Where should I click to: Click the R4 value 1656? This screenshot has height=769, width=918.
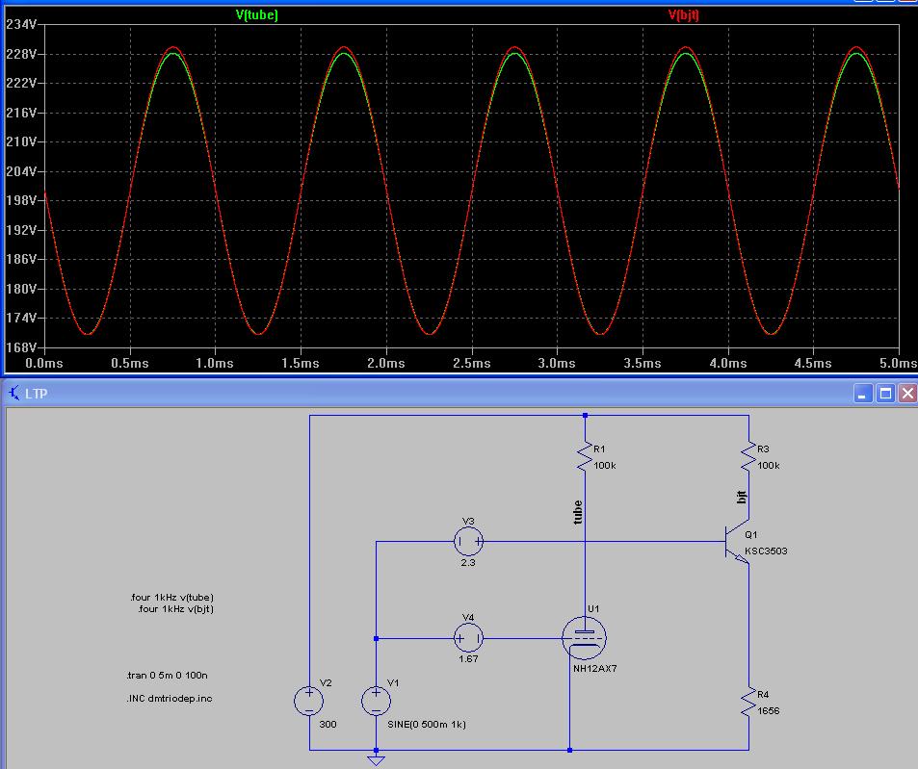pos(768,710)
